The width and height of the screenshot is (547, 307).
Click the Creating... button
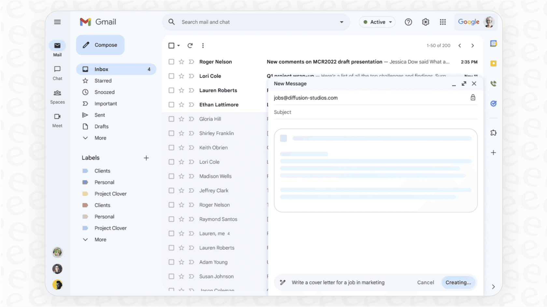click(458, 282)
